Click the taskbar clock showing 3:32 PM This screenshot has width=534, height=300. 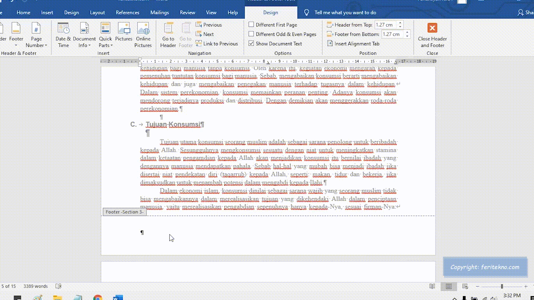[x=512, y=295]
